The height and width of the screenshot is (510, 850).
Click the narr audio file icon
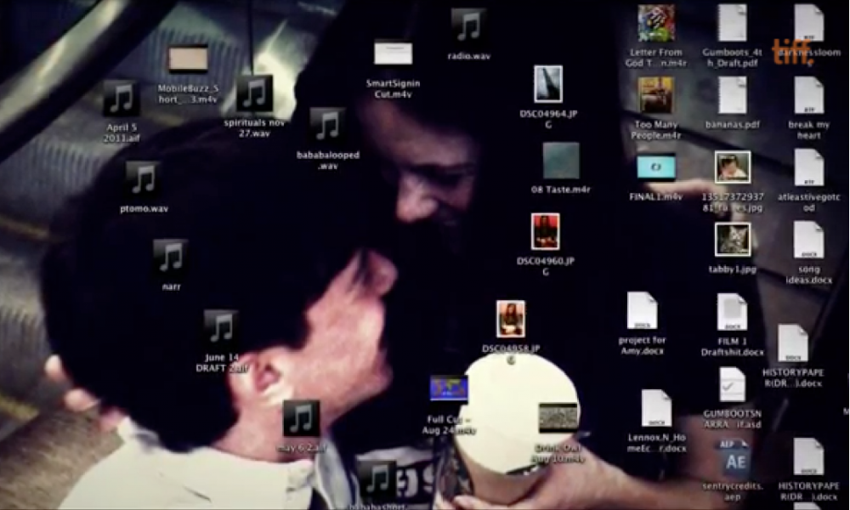click(x=171, y=257)
